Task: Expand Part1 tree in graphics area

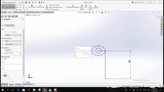Action: (25, 15)
